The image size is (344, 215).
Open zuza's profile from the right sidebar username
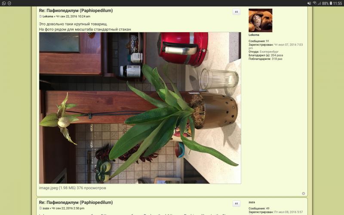(x=252, y=202)
